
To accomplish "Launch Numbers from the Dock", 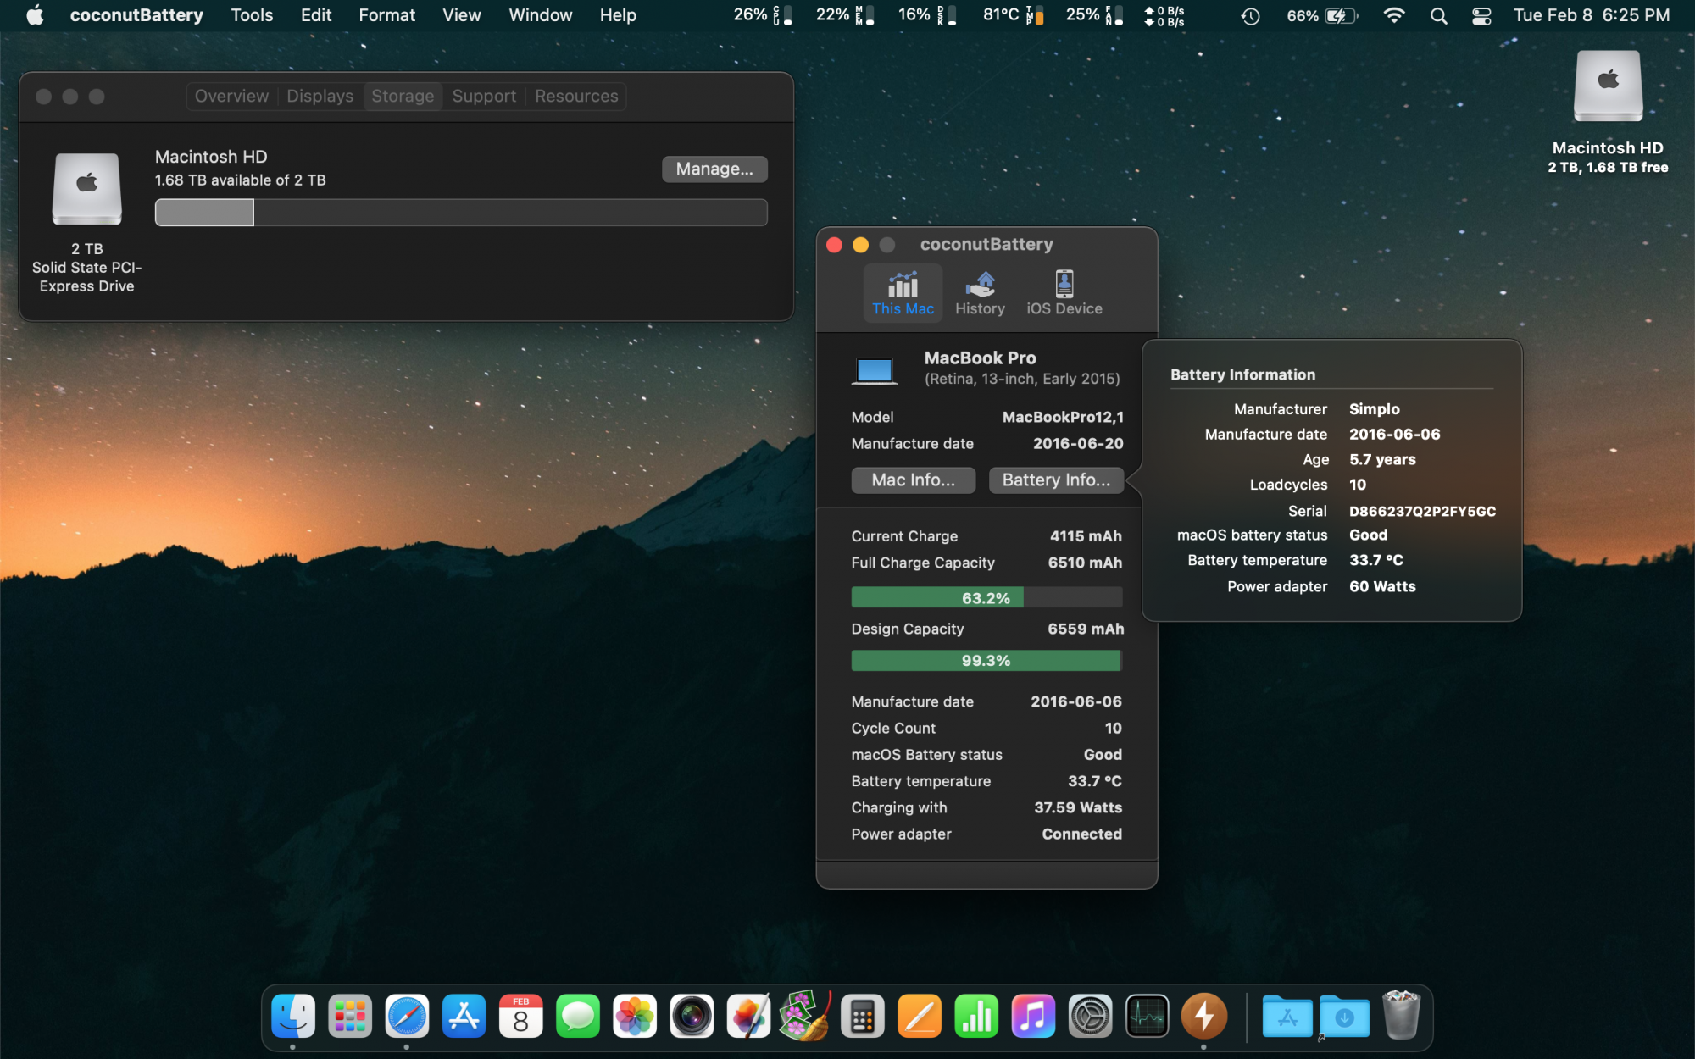I will coord(976,1016).
